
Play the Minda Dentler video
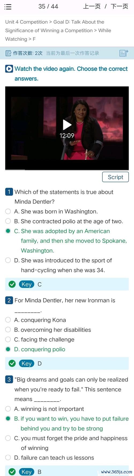click(x=67, y=124)
